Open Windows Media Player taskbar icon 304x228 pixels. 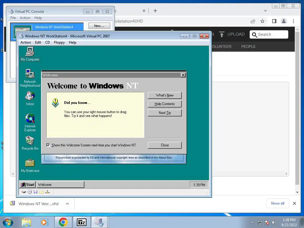pyautogui.click(x=44, y=222)
